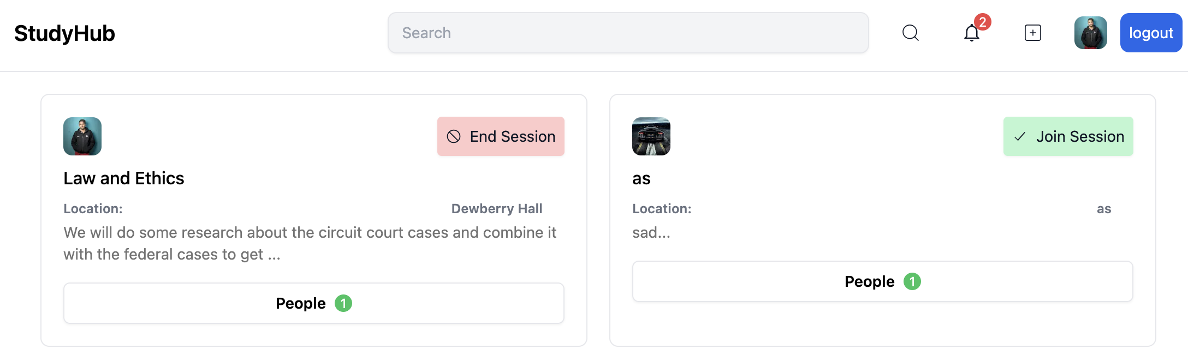Open your profile avatar in the header

point(1090,33)
